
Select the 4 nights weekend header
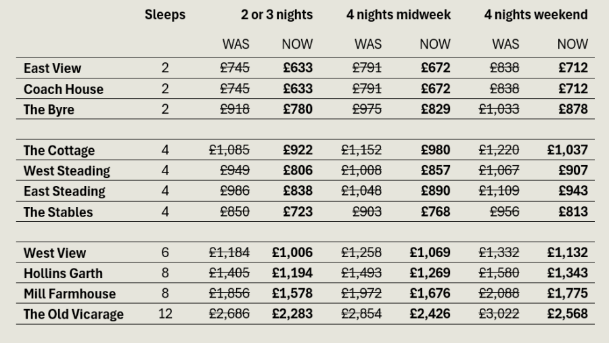click(536, 15)
